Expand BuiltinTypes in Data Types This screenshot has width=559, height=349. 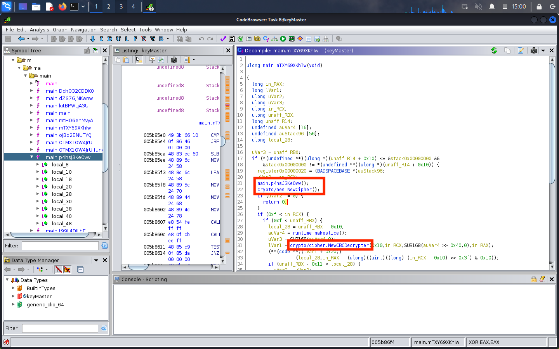13,288
